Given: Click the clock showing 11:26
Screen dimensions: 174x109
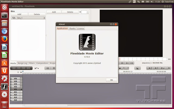Looking at the screenshot, I should click(x=157, y=2).
